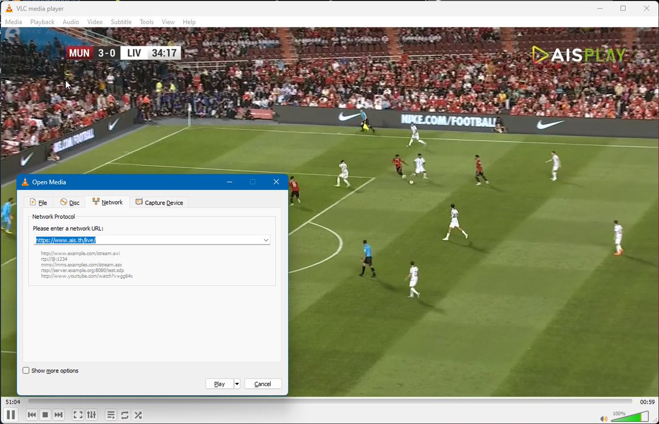
Task: Select the Network tab
Action: (108, 202)
